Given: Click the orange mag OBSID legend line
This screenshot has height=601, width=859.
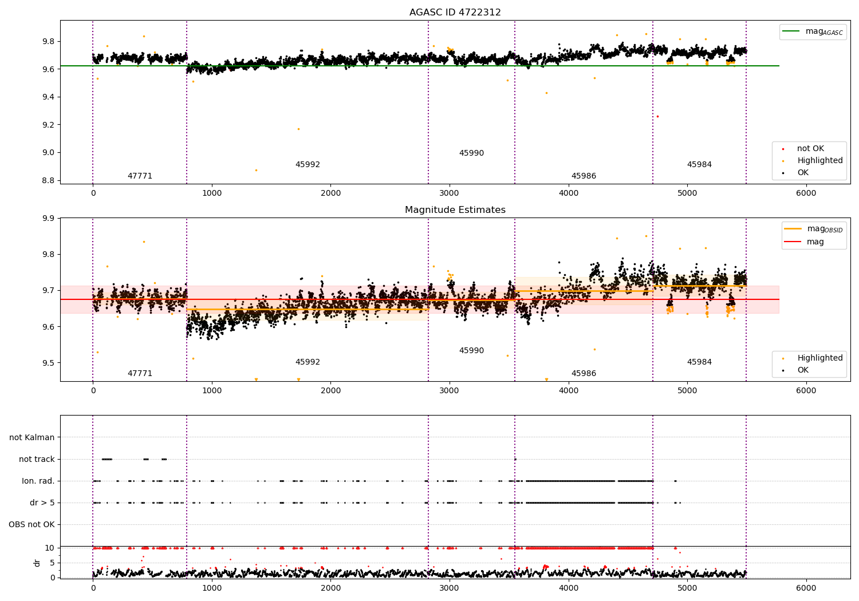Looking at the screenshot, I should [793, 229].
